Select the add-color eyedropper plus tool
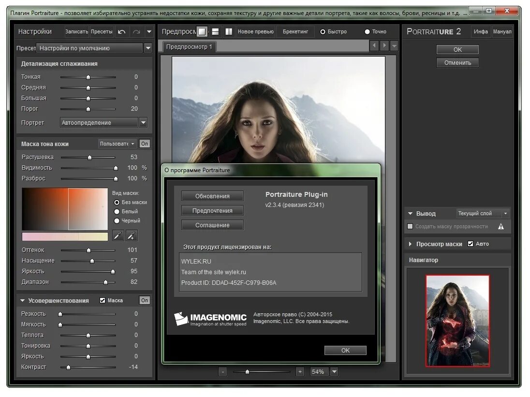The image size is (530, 397). pos(132,235)
